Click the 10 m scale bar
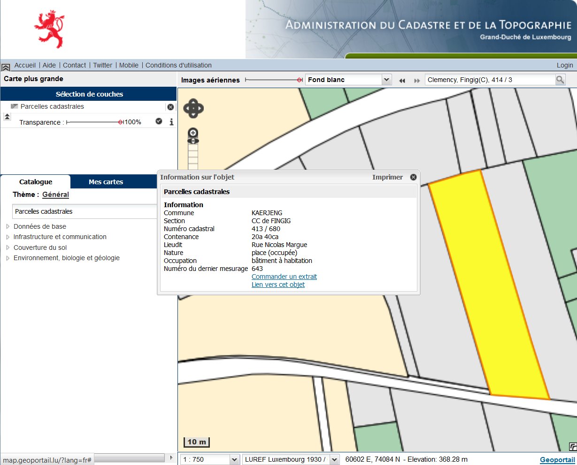The image size is (577, 465). (x=197, y=442)
